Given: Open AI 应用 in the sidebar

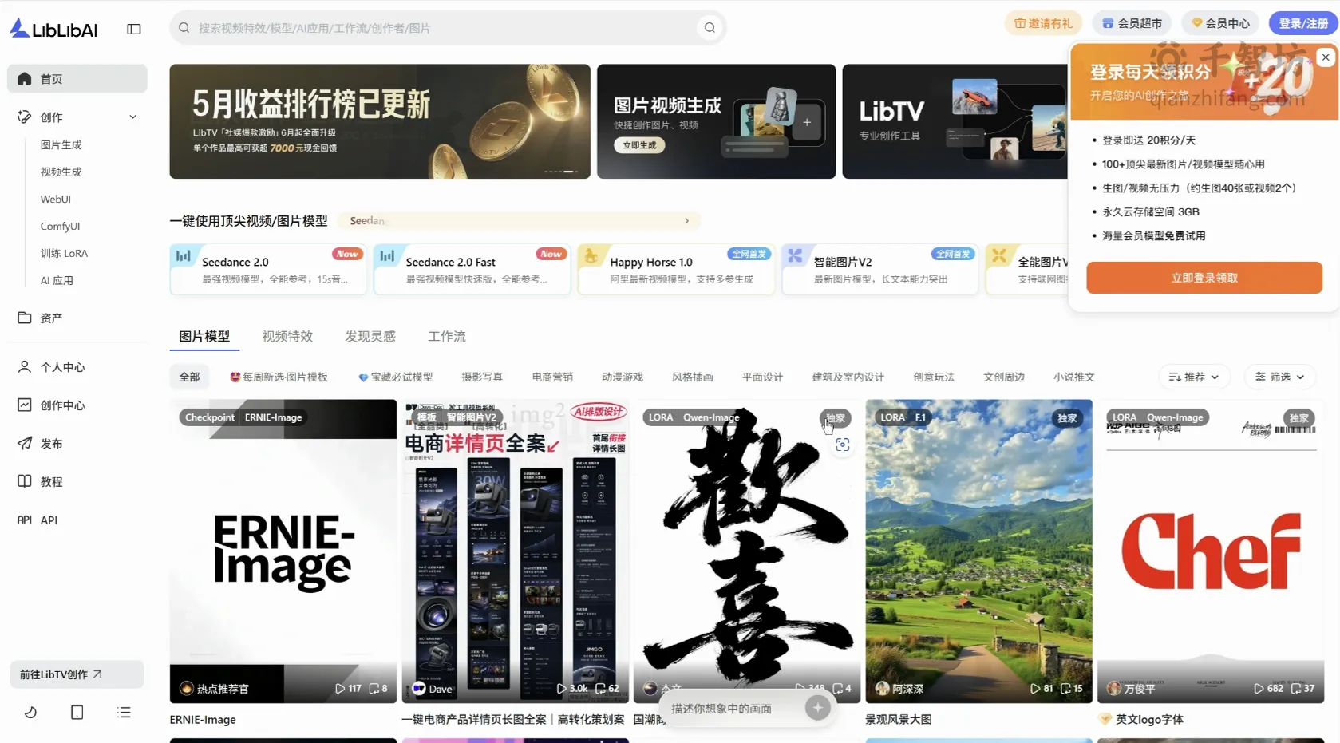Looking at the screenshot, I should 57,281.
